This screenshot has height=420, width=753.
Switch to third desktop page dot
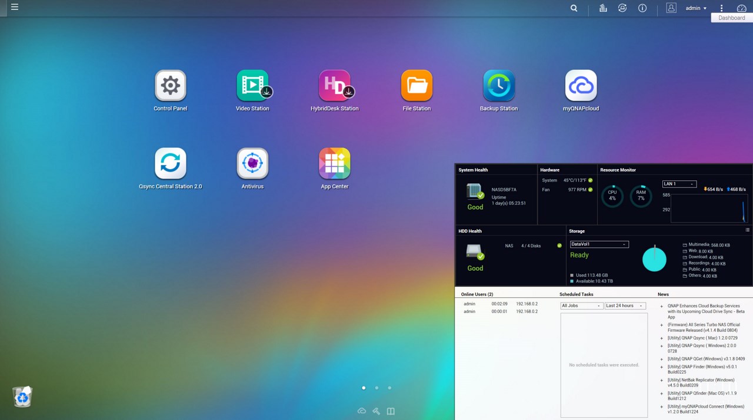[x=389, y=388]
